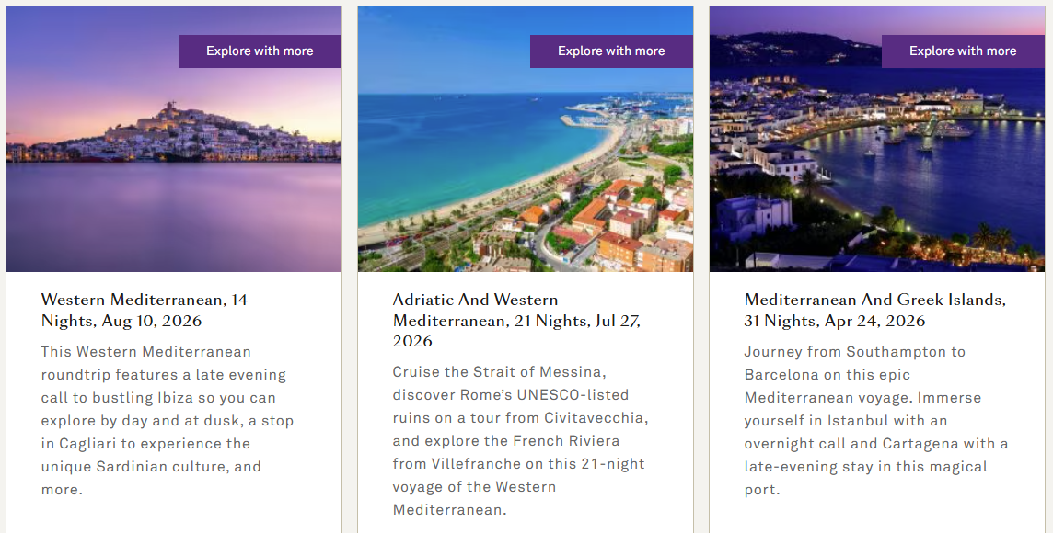
Task: Click 'Explore with more' on the beach coastline photo
Action: coord(611,51)
